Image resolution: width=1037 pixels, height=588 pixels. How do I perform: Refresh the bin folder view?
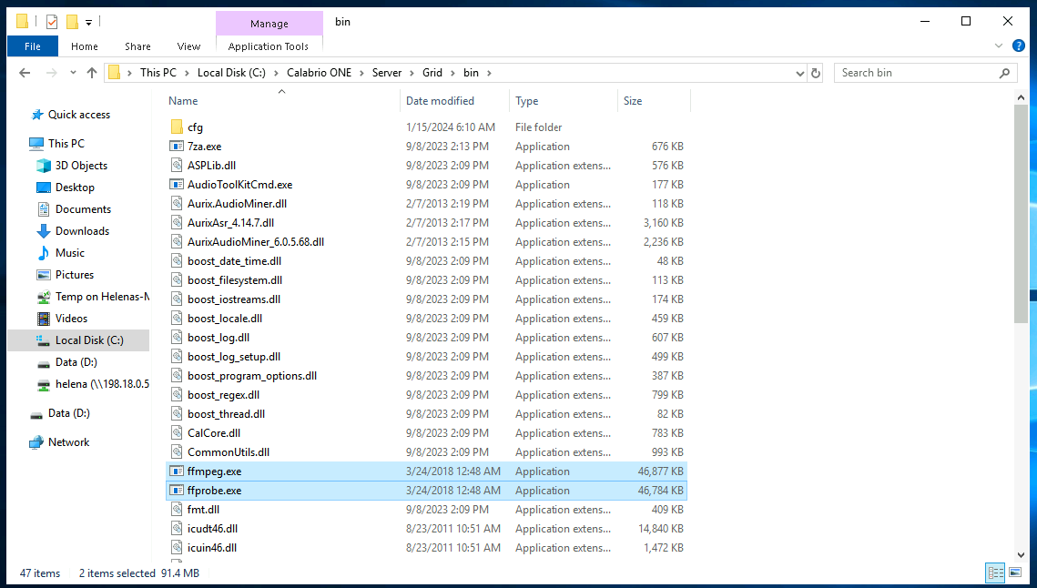(x=816, y=73)
